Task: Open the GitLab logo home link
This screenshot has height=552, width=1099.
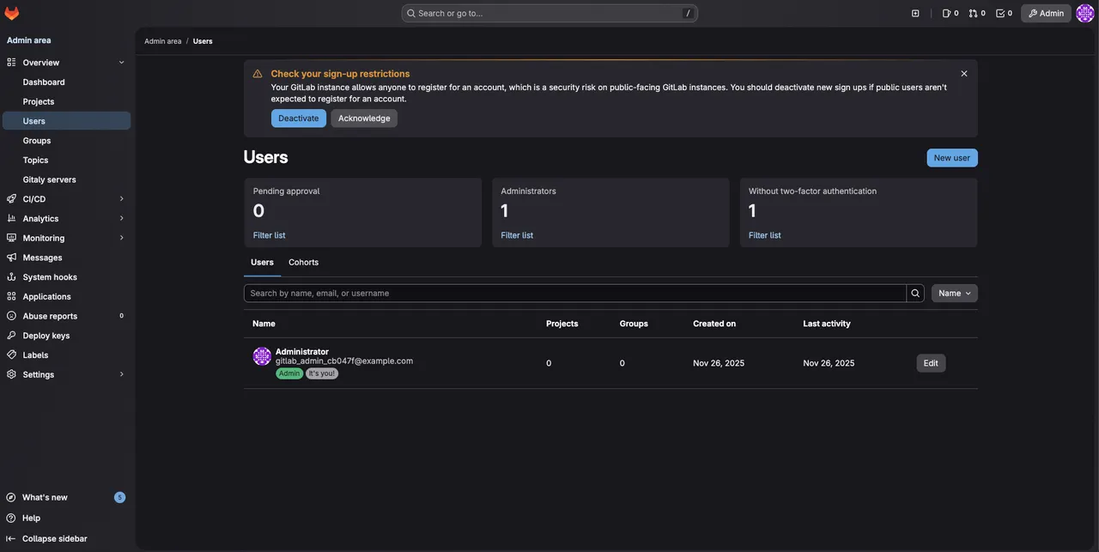Action: (x=12, y=13)
